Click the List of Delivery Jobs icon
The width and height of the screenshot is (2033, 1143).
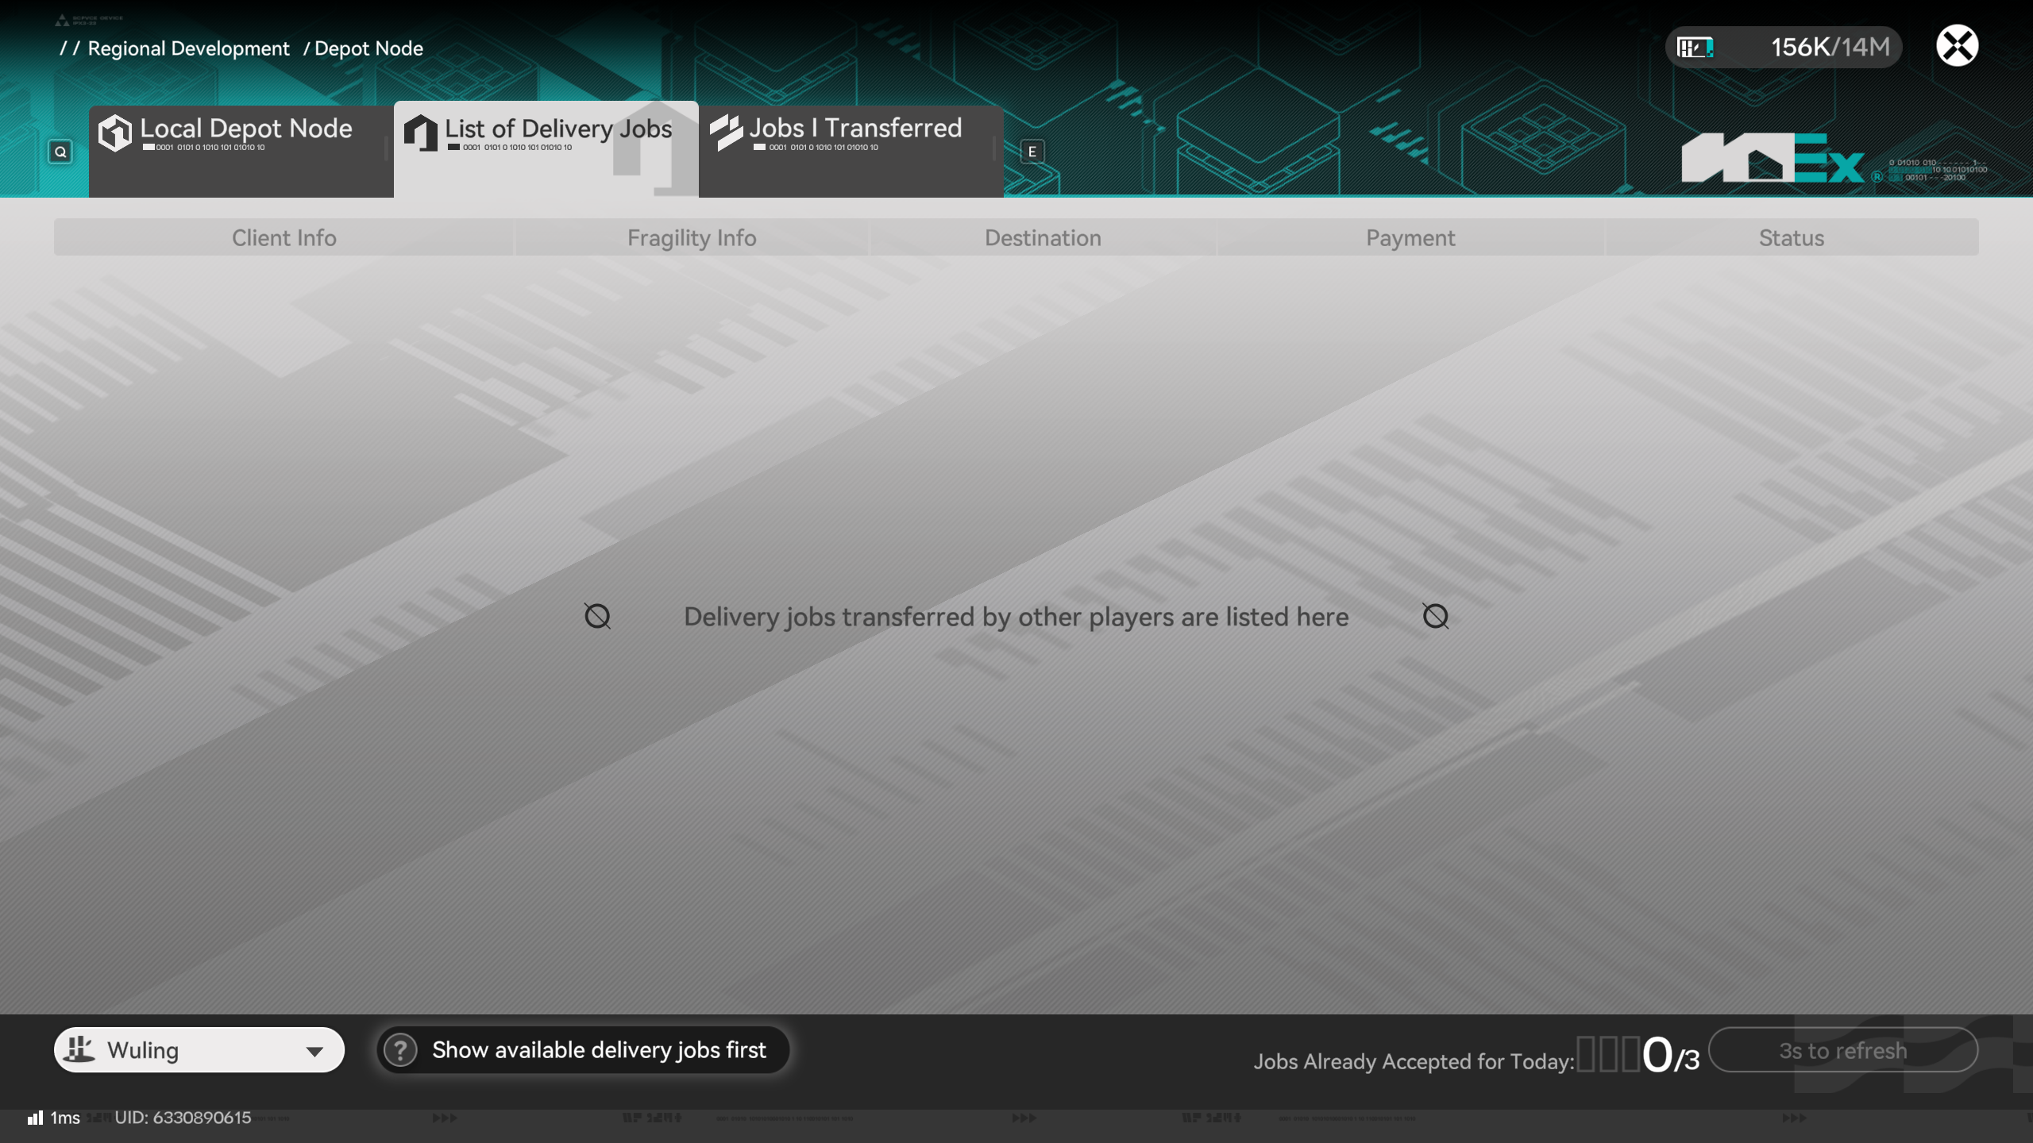pyautogui.click(x=421, y=133)
